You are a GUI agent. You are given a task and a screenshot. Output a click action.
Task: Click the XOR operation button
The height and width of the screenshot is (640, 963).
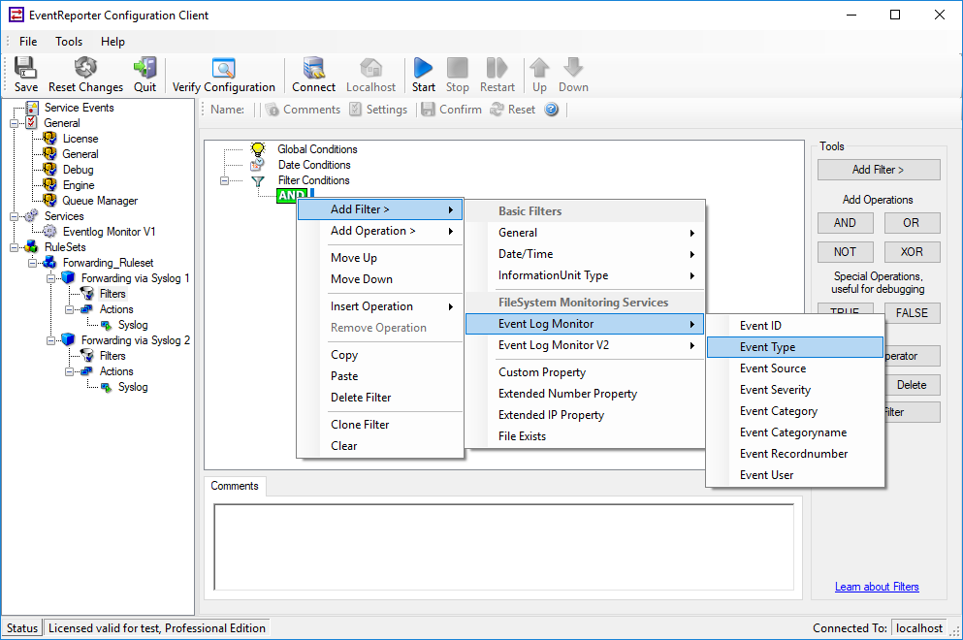coord(912,252)
